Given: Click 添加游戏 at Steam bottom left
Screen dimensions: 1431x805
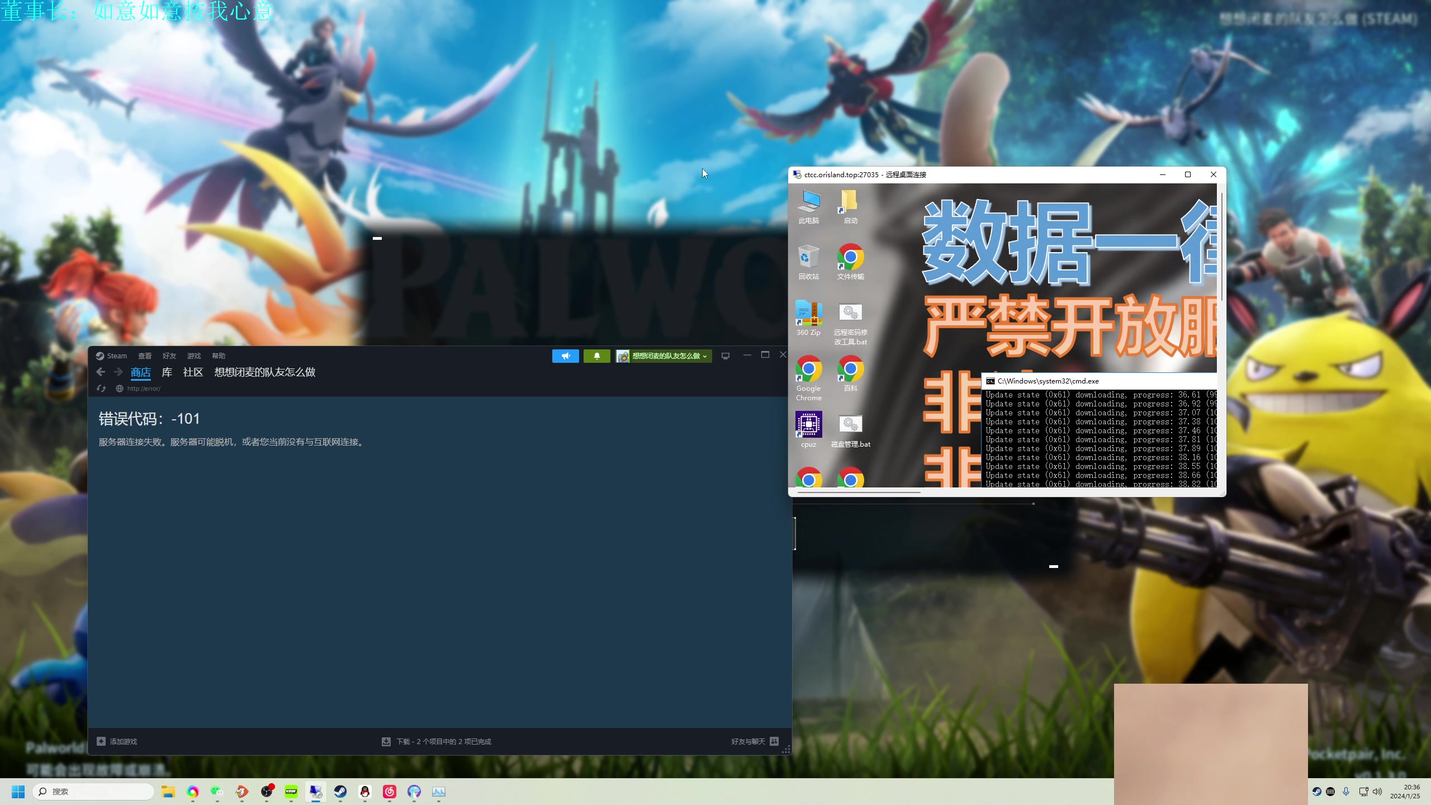Looking at the screenshot, I should pos(117,742).
